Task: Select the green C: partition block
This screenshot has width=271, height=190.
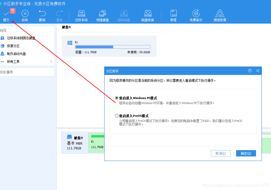Action: coord(96,143)
